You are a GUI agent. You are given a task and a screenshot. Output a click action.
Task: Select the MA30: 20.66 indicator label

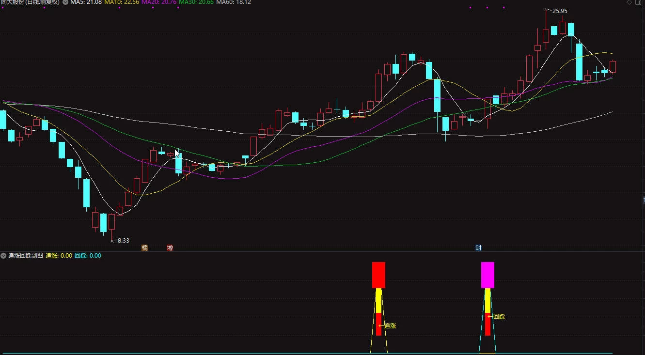(196, 2)
